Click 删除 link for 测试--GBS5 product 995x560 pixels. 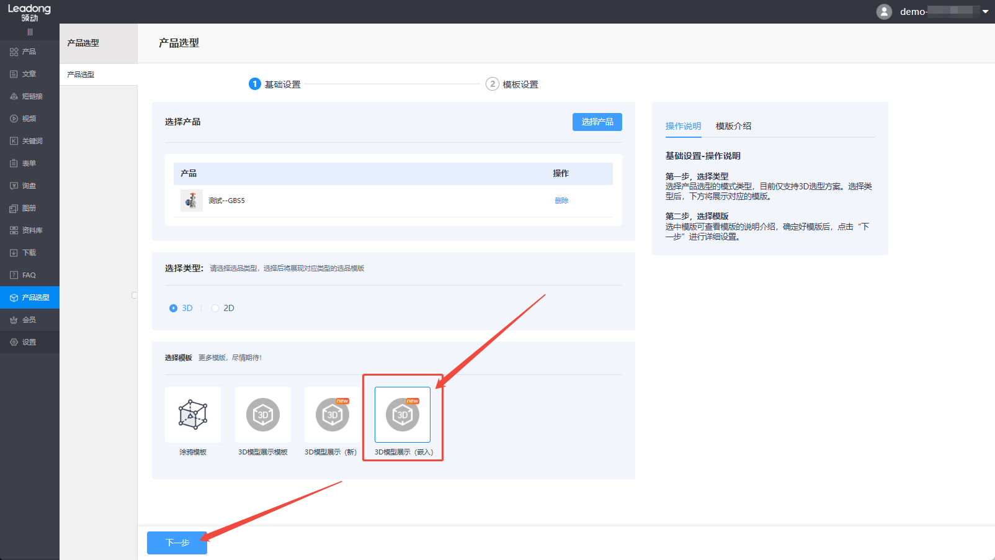561,201
